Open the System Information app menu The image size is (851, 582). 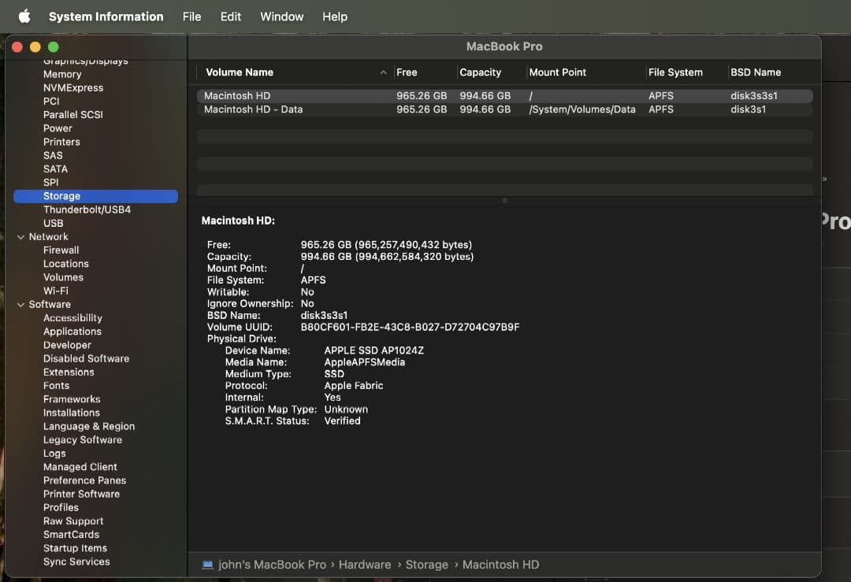click(106, 17)
